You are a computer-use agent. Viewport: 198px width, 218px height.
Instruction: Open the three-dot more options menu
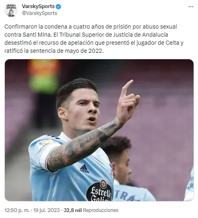tap(191, 6)
